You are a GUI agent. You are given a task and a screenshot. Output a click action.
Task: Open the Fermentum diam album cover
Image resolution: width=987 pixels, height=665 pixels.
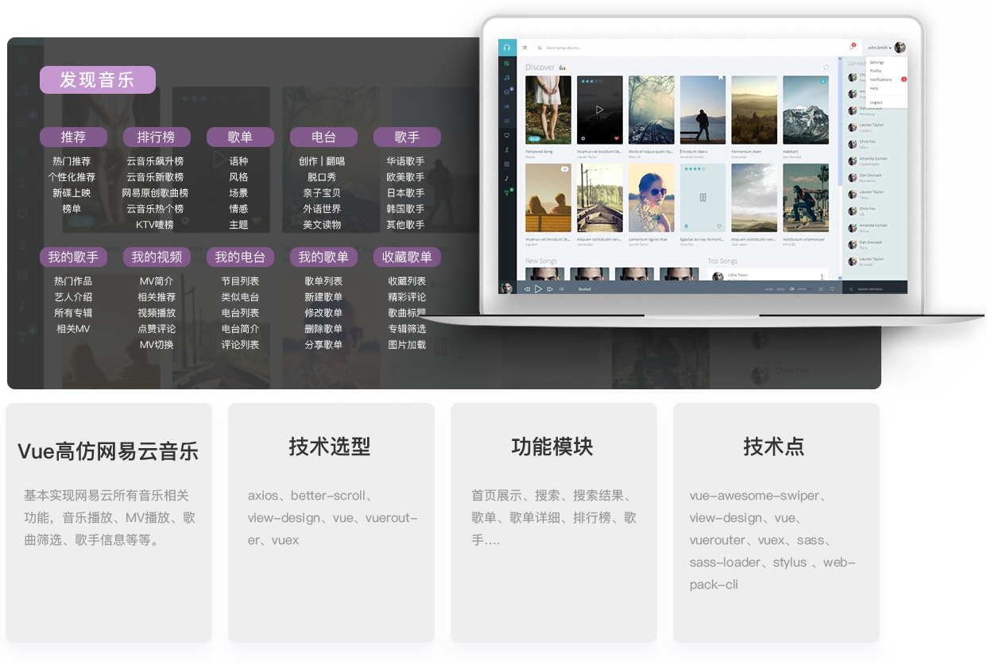pos(754,110)
